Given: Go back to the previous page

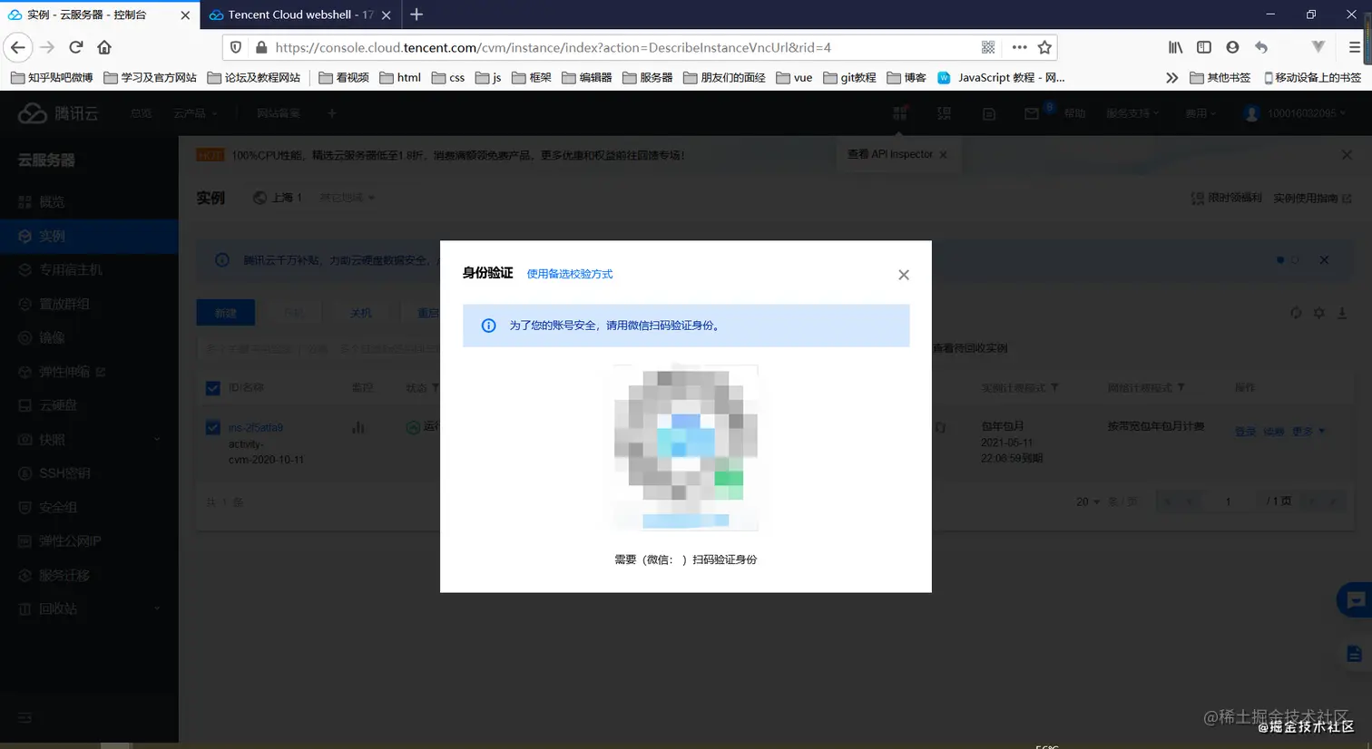Looking at the screenshot, I should click(18, 47).
